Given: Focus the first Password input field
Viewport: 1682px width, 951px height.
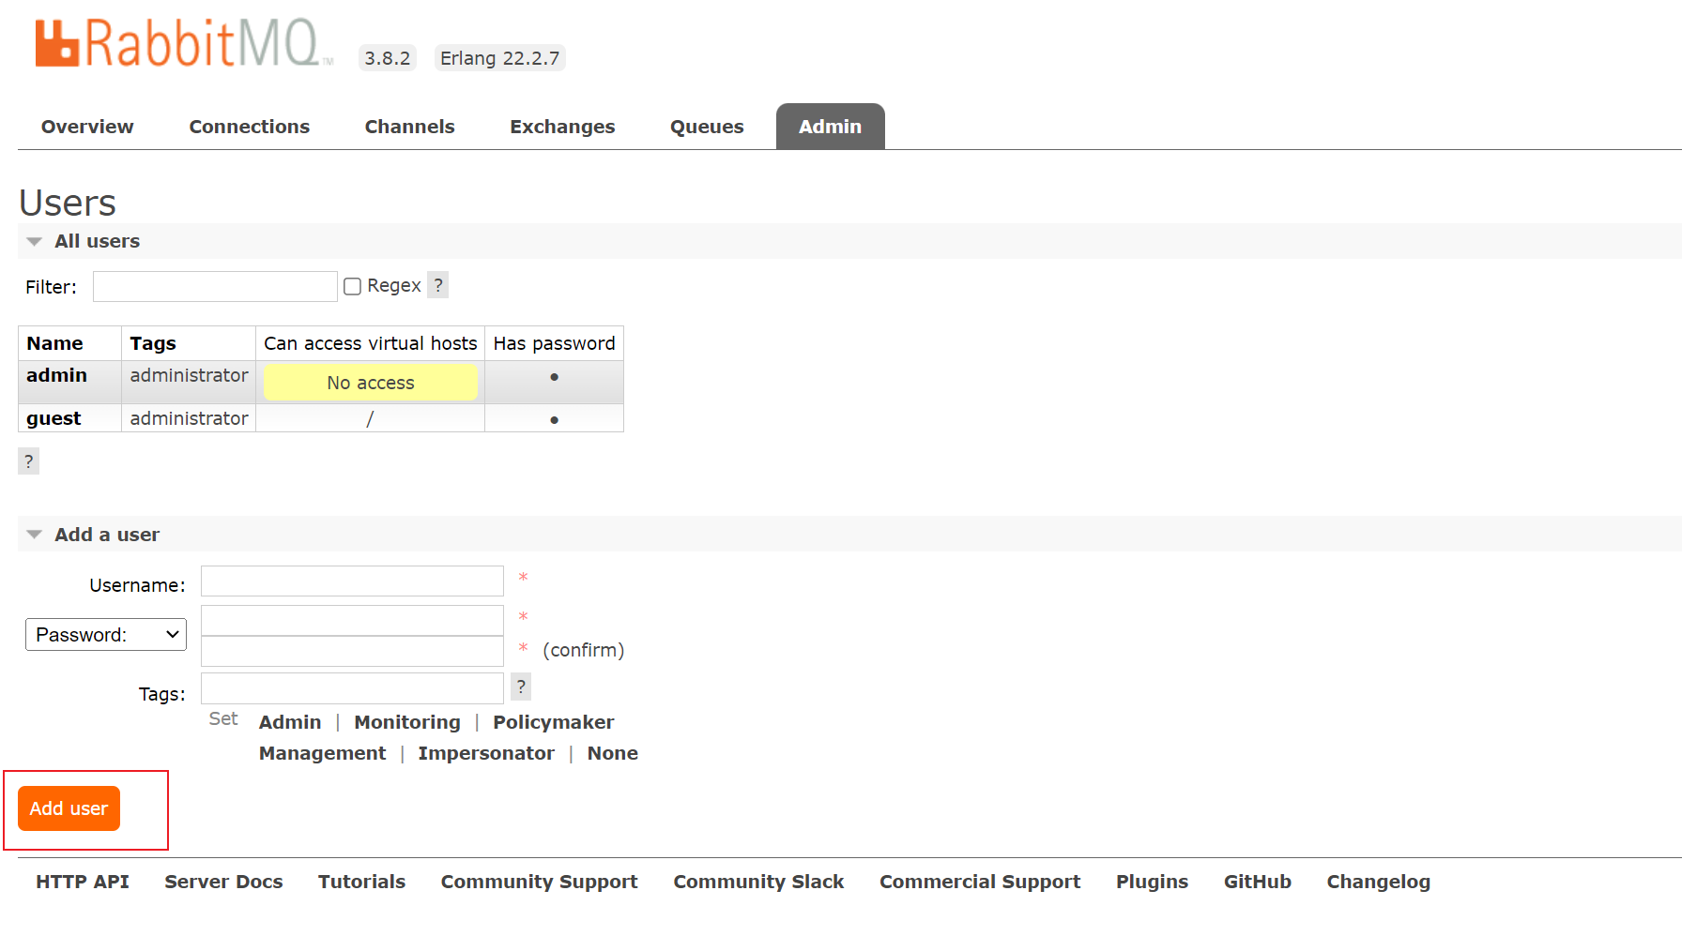Looking at the screenshot, I should [352, 620].
